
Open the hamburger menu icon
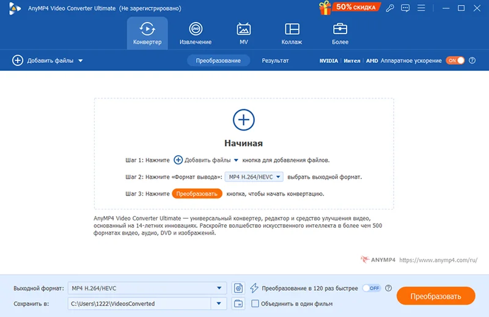click(421, 8)
